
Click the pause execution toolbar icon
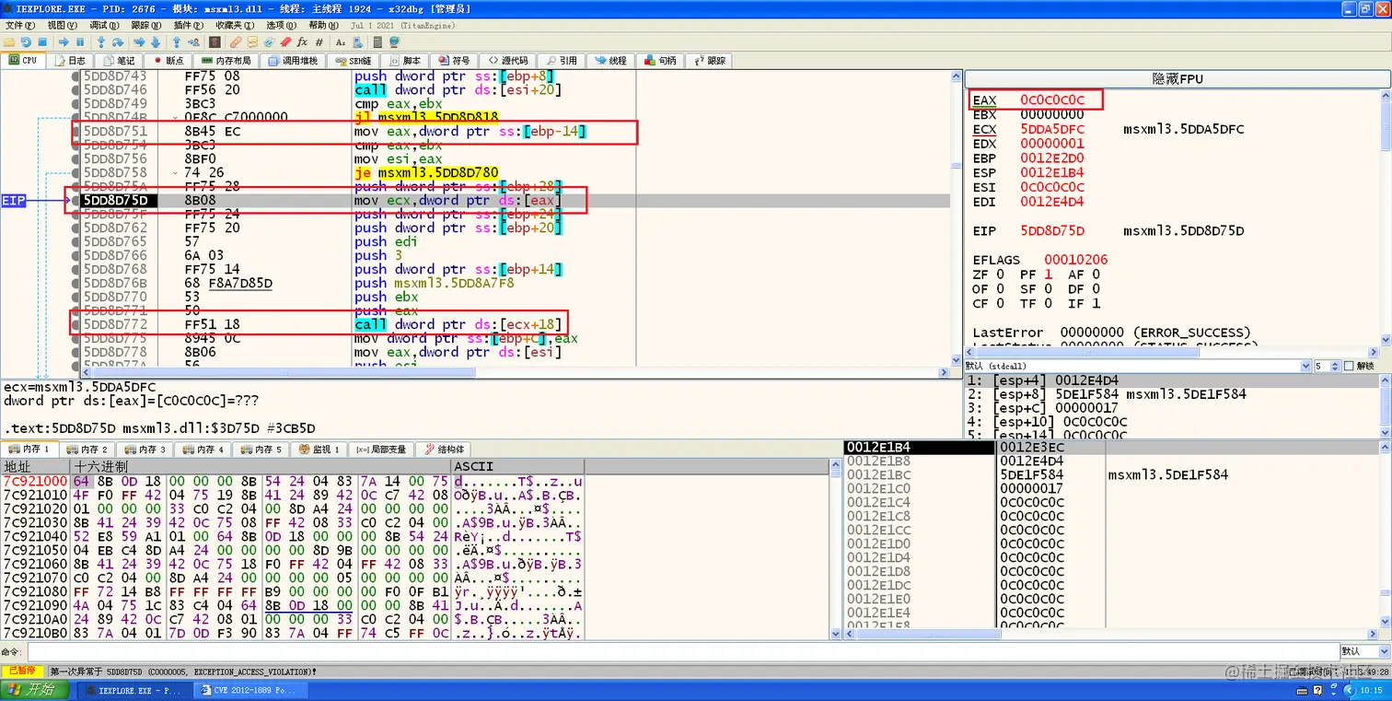(80, 42)
